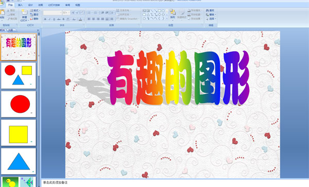Switch to the Design ribbon tab
The image size is (309, 187).
point(30,5)
